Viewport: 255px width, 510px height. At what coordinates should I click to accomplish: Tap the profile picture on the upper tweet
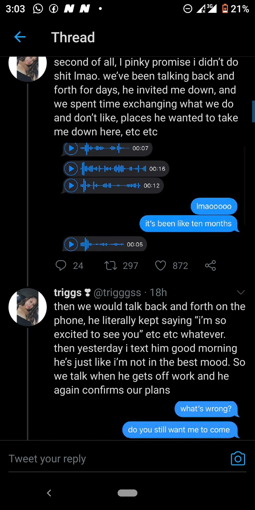point(28,67)
